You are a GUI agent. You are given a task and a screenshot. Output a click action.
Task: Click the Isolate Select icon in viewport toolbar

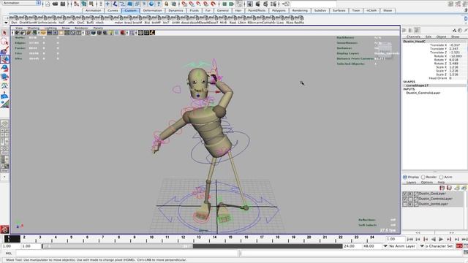(x=132, y=33)
